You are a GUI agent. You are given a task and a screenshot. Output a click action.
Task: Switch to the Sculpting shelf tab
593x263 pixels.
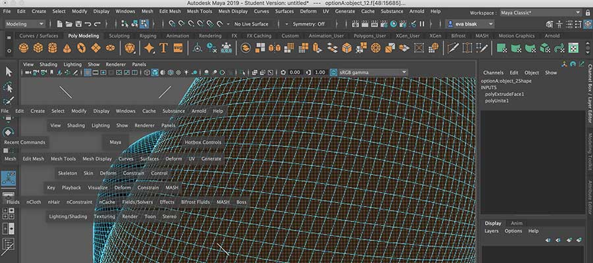pyautogui.click(x=119, y=36)
